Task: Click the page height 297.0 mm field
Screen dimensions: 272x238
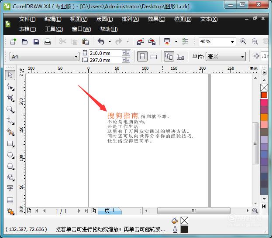Action: [105, 60]
